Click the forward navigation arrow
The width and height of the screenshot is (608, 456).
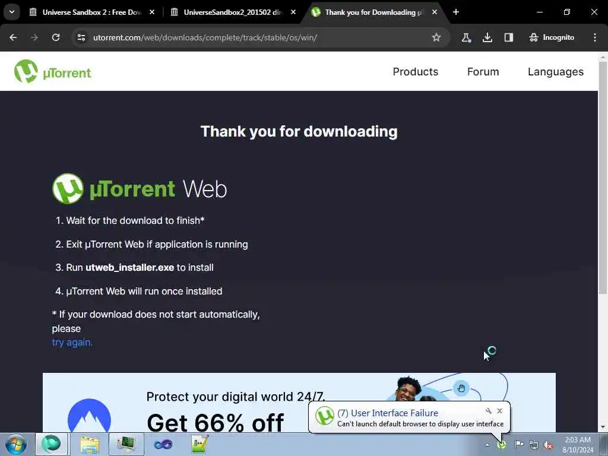pyautogui.click(x=34, y=37)
